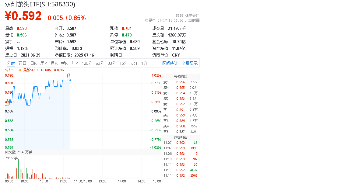Open the 月K monthly chart

pyautogui.click(x=54, y=63)
